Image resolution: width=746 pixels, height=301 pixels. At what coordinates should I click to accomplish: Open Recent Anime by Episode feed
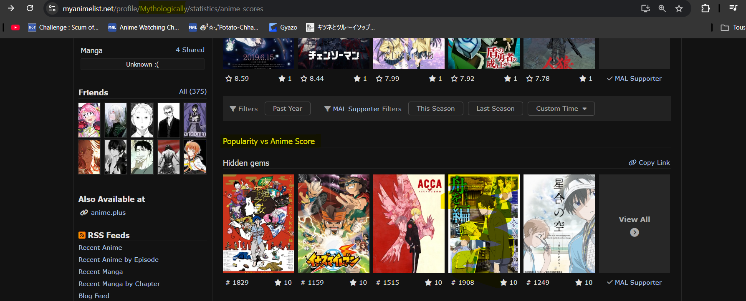click(119, 259)
